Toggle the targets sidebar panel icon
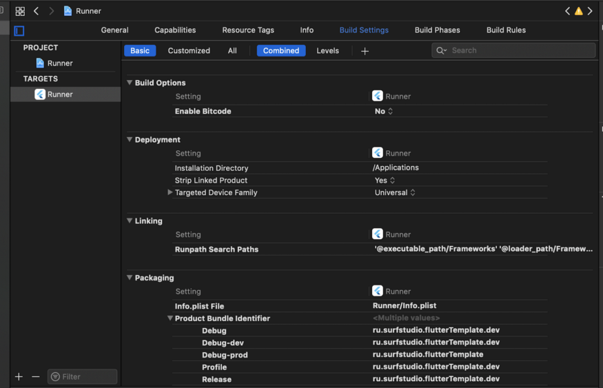This screenshot has width=603, height=388. click(19, 30)
